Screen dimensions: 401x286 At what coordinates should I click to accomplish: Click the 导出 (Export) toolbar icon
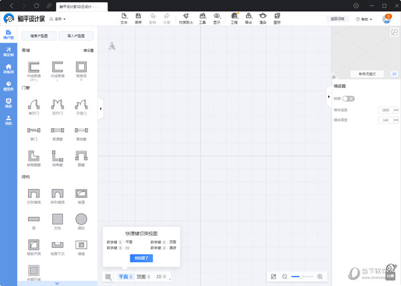coord(249,18)
